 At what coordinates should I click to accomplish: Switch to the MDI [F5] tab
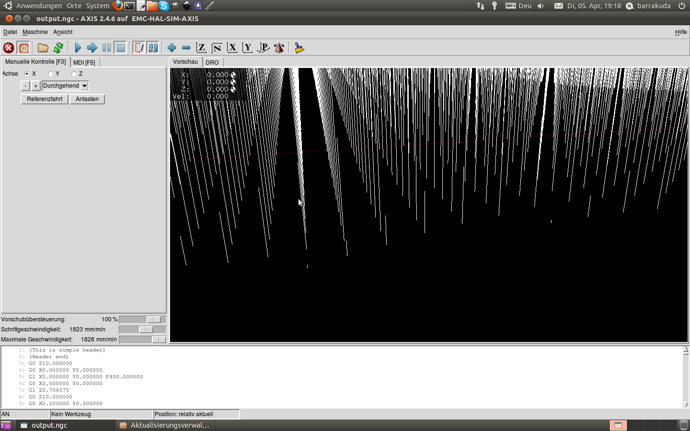click(84, 63)
